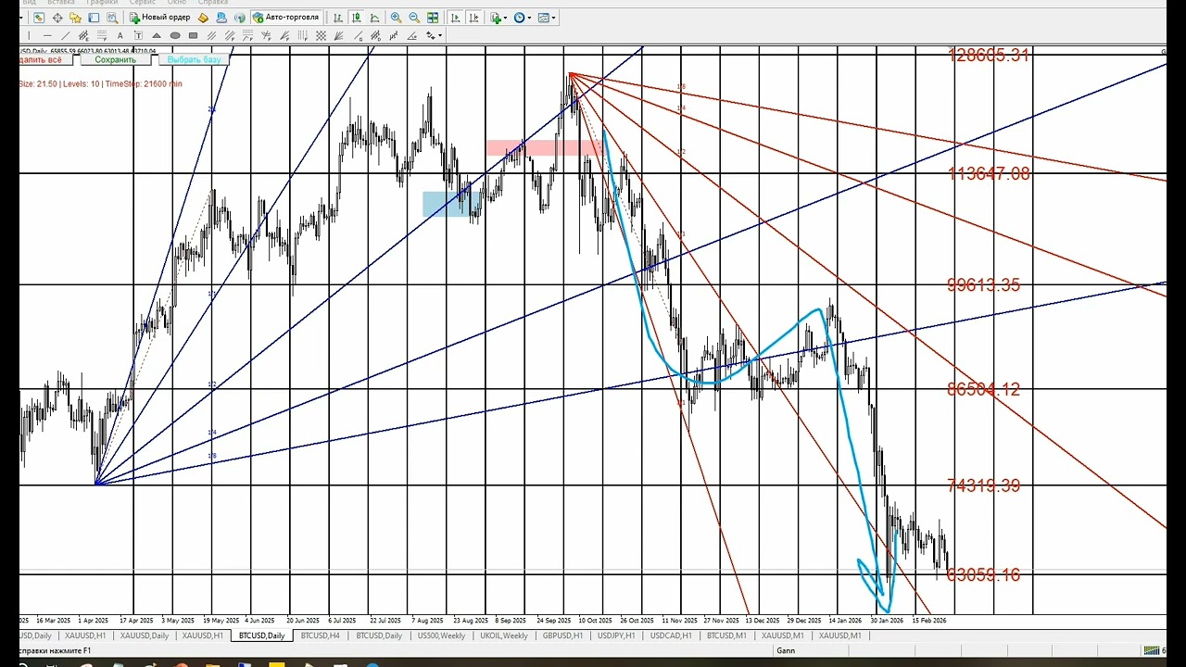
Task: Switch to the US500,Weekly chart tab
Action: point(441,636)
